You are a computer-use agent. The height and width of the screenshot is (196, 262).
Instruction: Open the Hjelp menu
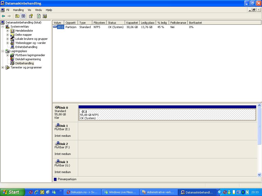(x=49, y=10)
